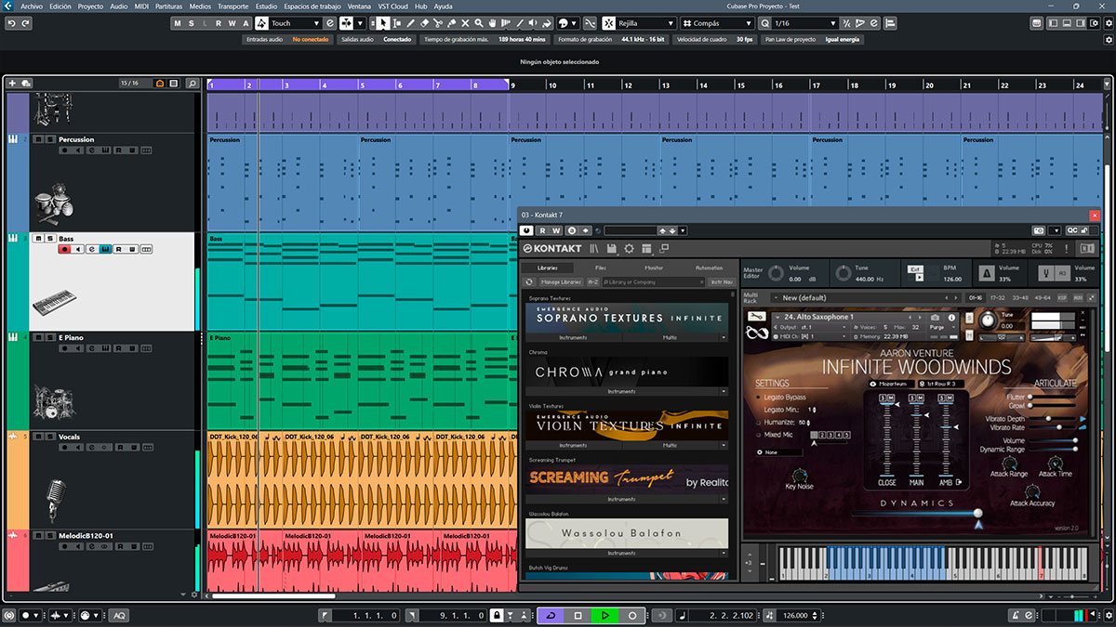
Task: Open the Proyecto menu
Action: click(x=90, y=6)
